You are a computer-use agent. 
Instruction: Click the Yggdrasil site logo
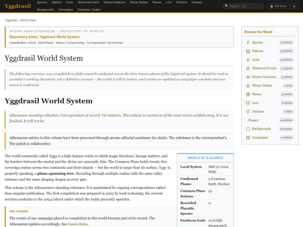pos(18,6)
